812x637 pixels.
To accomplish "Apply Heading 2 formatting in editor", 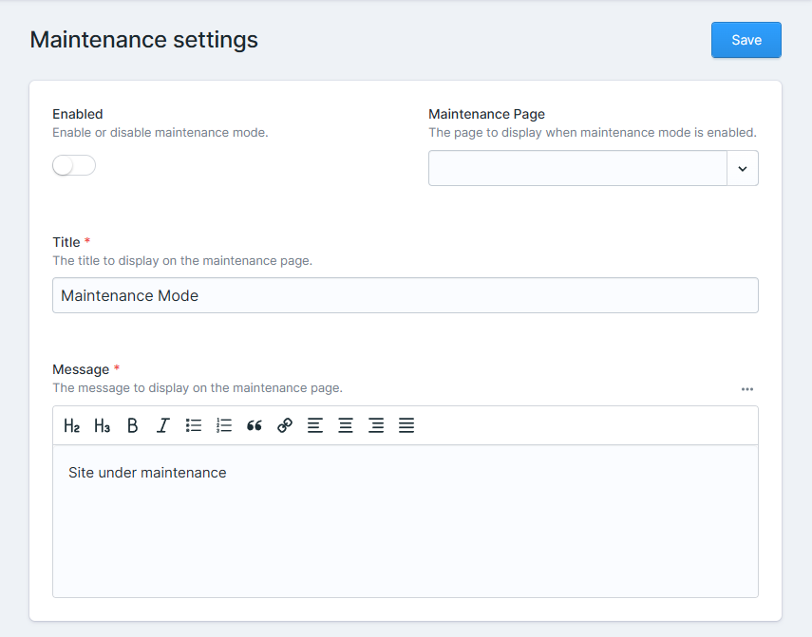I will point(72,426).
